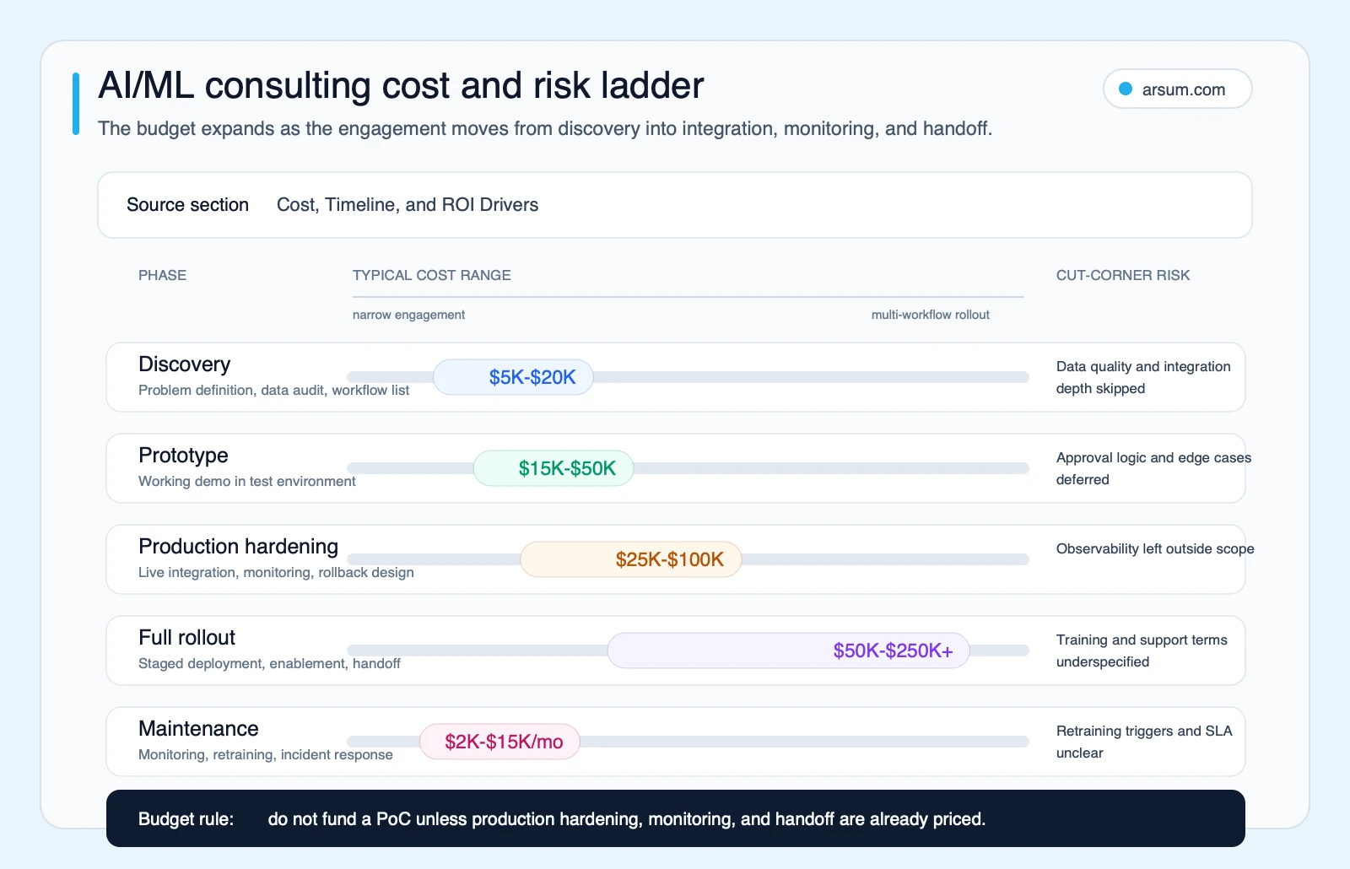Click the CUT-CORNER RISK header

point(1123,275)
